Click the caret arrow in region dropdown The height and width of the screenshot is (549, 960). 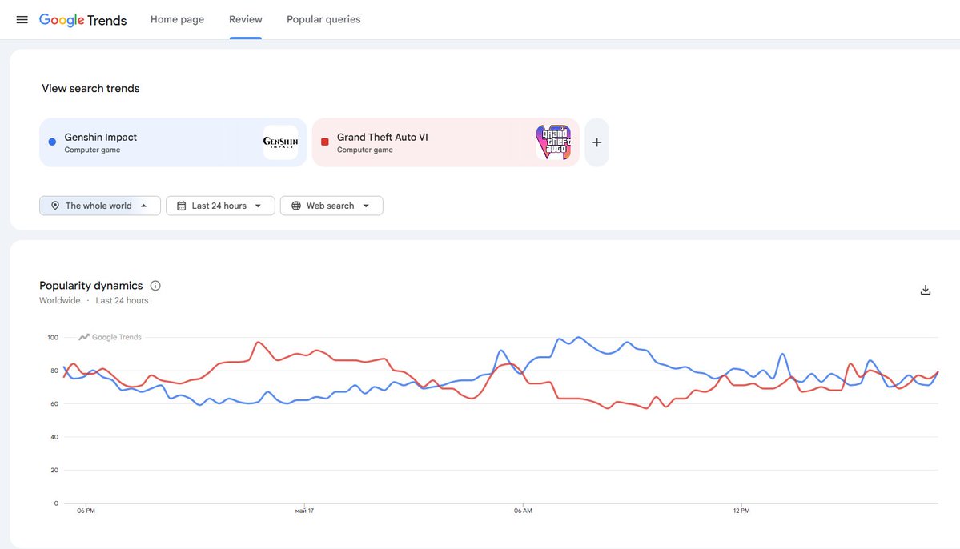144,206
